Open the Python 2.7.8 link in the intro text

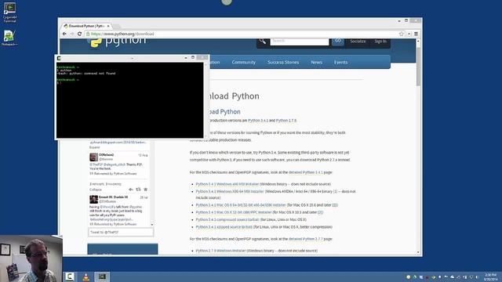pyautogui.click(x=286, y=121)
